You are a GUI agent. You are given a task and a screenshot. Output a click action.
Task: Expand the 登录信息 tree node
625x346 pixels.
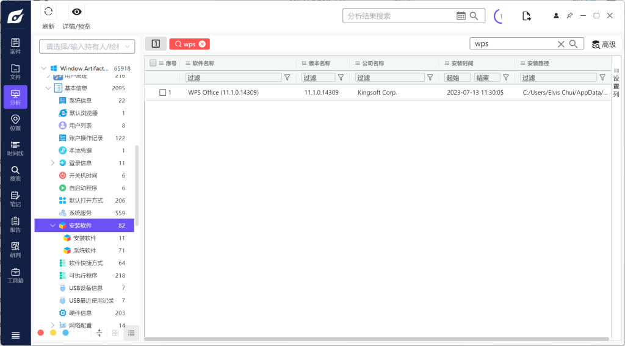coord(52,163)
